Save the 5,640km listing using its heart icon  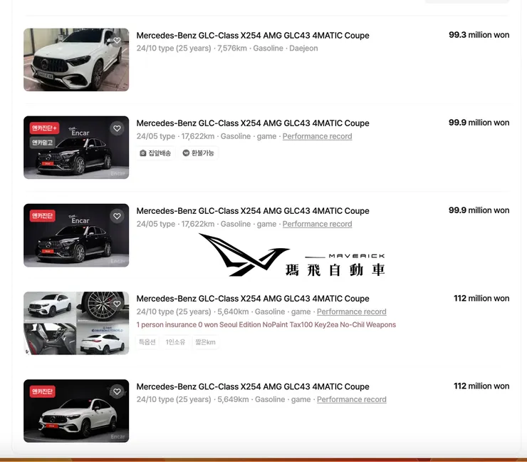click(117, 304)
